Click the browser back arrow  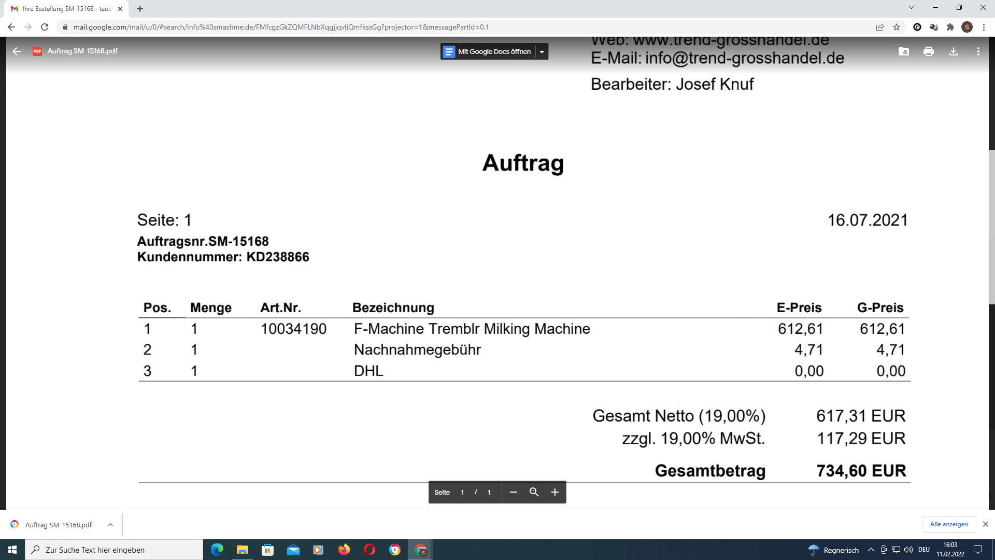coord(11,27)
